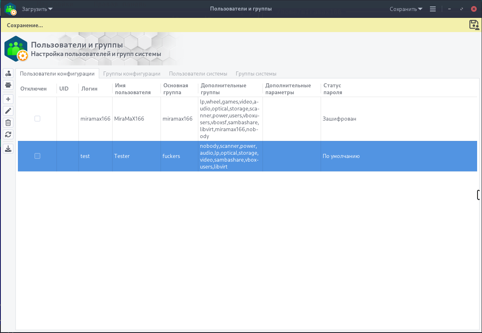Click the app icon in title bar

click(11, 9)
